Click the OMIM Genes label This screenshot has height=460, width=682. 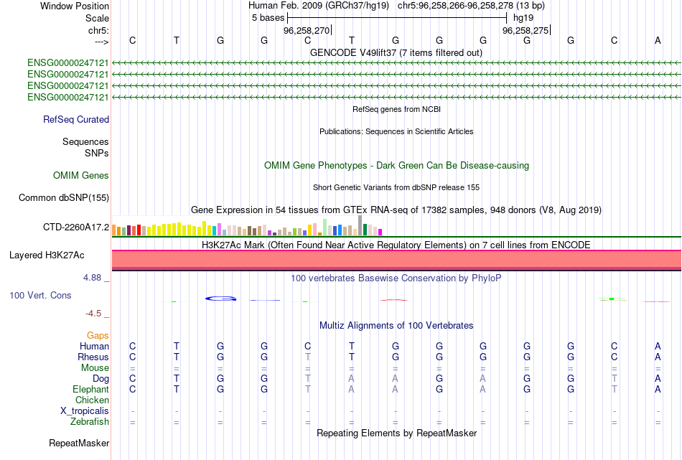(81, 175)
